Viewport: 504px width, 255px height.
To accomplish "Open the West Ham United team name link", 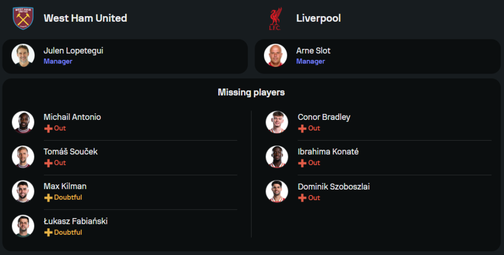I will tap(85, 18).
